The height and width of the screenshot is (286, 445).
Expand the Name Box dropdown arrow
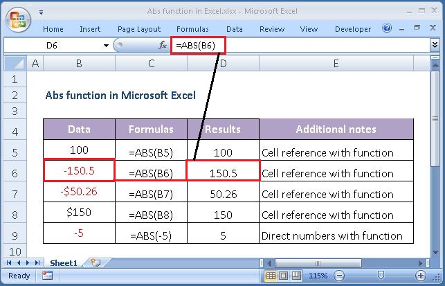click(106, 46)
